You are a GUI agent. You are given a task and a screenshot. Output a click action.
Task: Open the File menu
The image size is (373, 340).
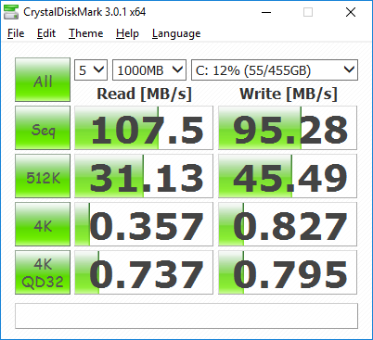coord(16,33)
